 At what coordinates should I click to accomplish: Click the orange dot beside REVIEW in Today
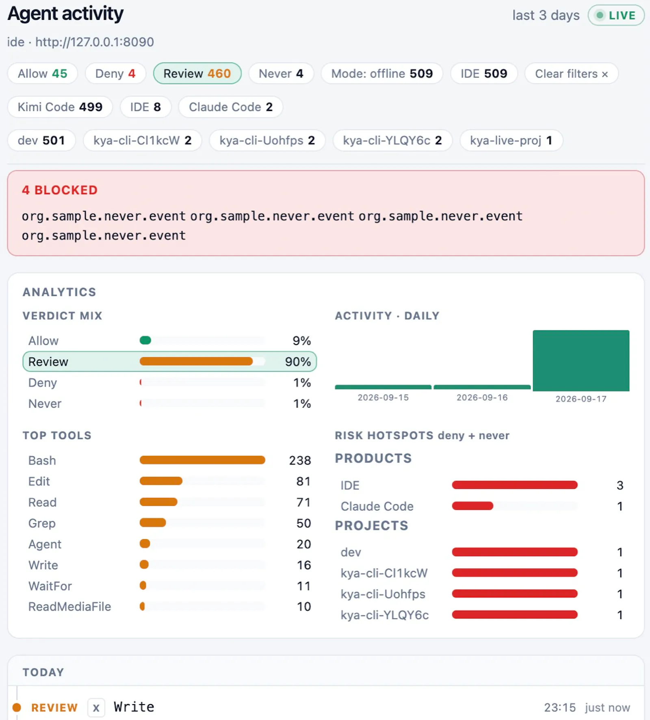pos(17,707)
